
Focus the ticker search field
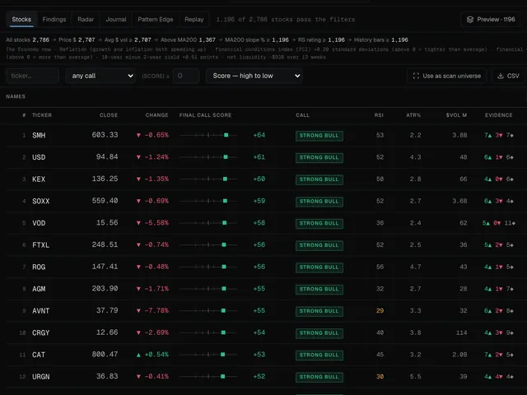(32, 76)
